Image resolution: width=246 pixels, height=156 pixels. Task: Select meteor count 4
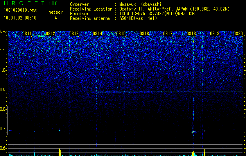pyautogui.click(x=56, y=18)
